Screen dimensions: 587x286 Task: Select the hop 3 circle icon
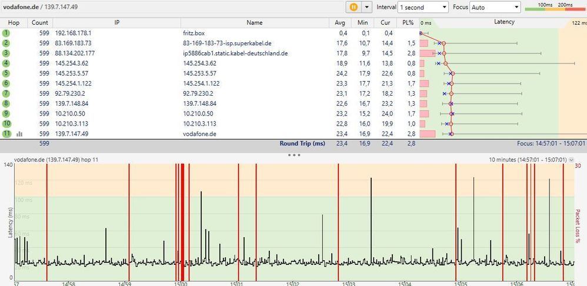tap(6, 53)
